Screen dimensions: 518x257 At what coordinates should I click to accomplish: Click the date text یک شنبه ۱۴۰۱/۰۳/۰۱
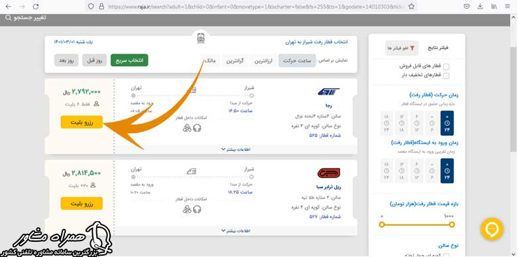(74, 42)
